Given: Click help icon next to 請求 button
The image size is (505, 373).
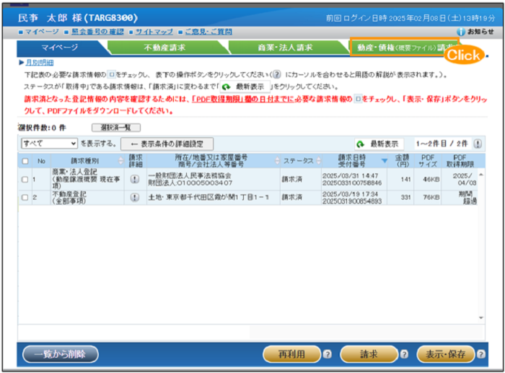Looking at the screenshot, I should click(x=403, y=354).
